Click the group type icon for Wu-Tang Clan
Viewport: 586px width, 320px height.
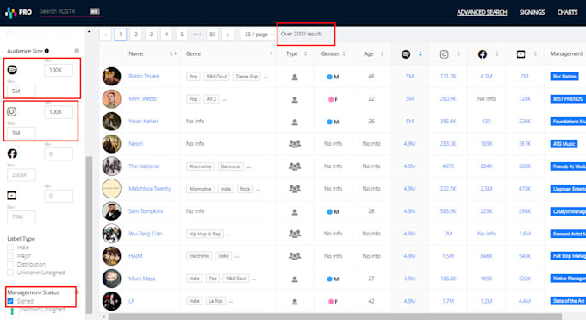coord(295,234)
